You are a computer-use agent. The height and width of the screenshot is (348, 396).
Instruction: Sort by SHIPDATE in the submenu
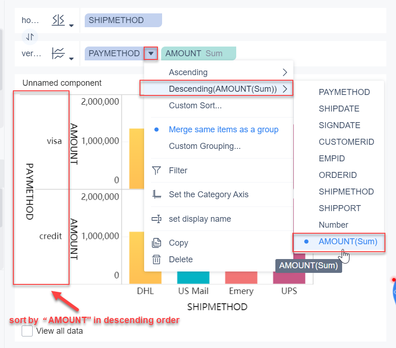[339, 109]
